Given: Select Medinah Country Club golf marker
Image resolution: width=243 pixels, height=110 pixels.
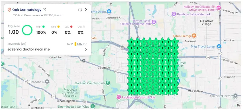Looking at the screenshot, I should [108, 83].
